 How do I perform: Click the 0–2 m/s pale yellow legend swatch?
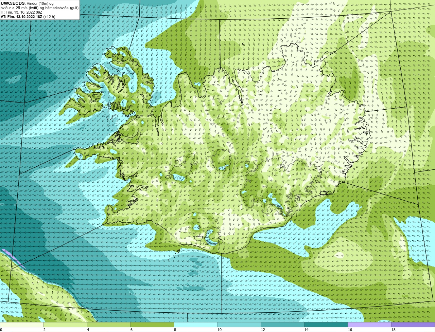(x=22, y=325)
